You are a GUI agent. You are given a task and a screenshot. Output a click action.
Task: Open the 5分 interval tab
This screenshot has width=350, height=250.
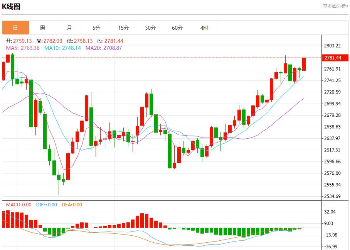point(97,28)
